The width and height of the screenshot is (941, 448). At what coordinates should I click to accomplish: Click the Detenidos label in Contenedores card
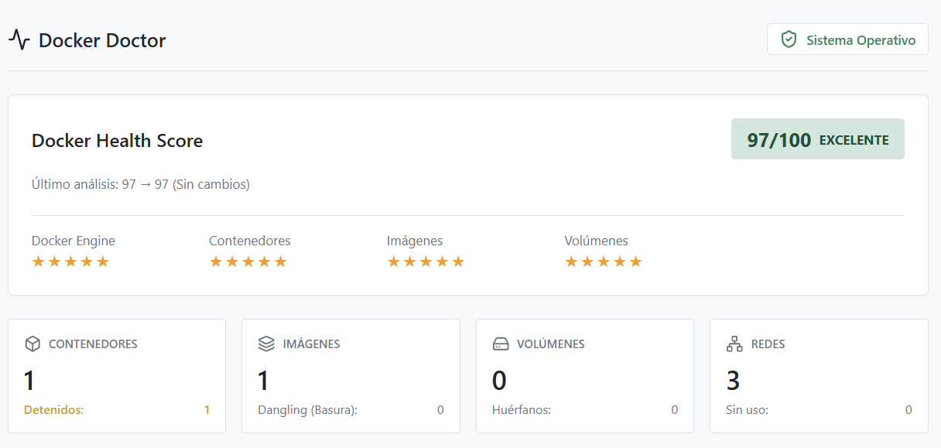point(54,410)
